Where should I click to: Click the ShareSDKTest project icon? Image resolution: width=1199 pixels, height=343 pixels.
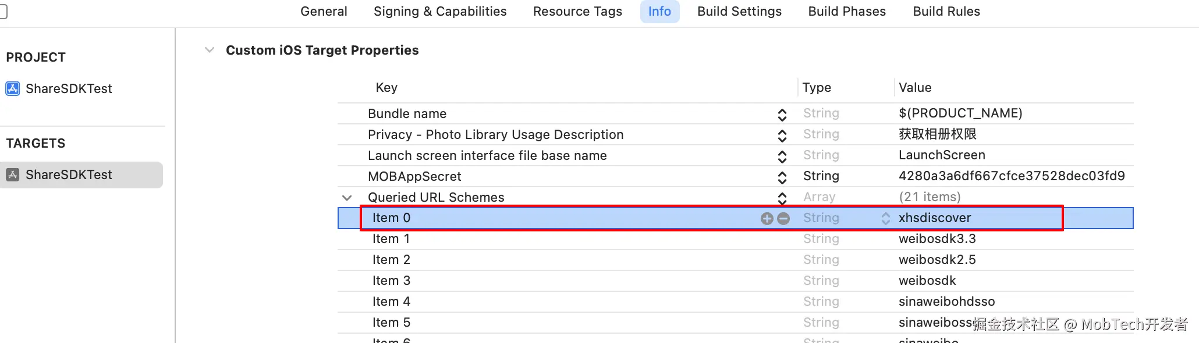pos(13,88)
